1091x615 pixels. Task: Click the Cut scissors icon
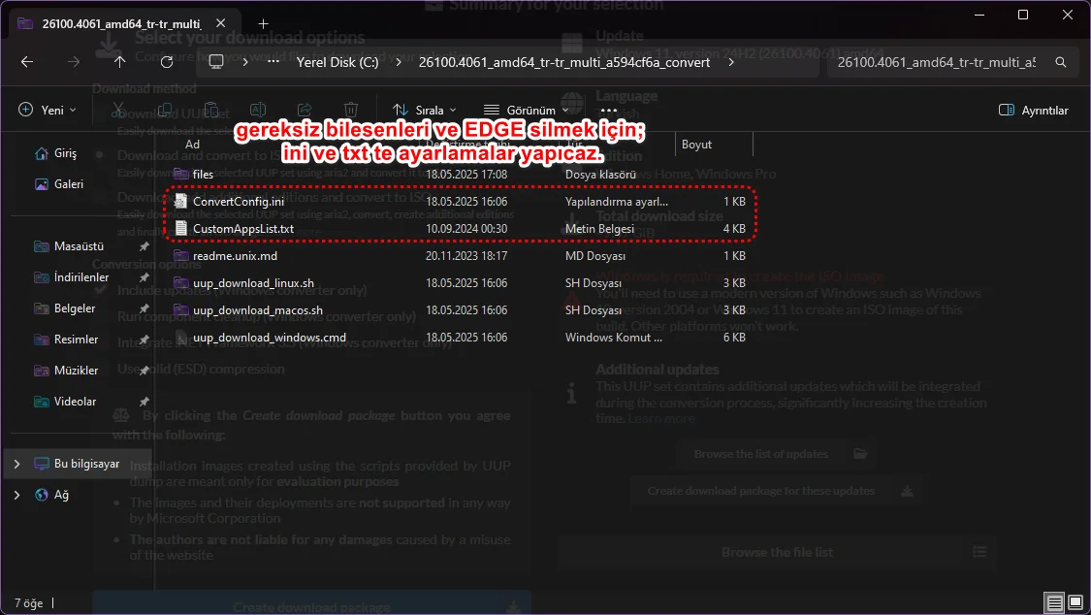(118, 110)
